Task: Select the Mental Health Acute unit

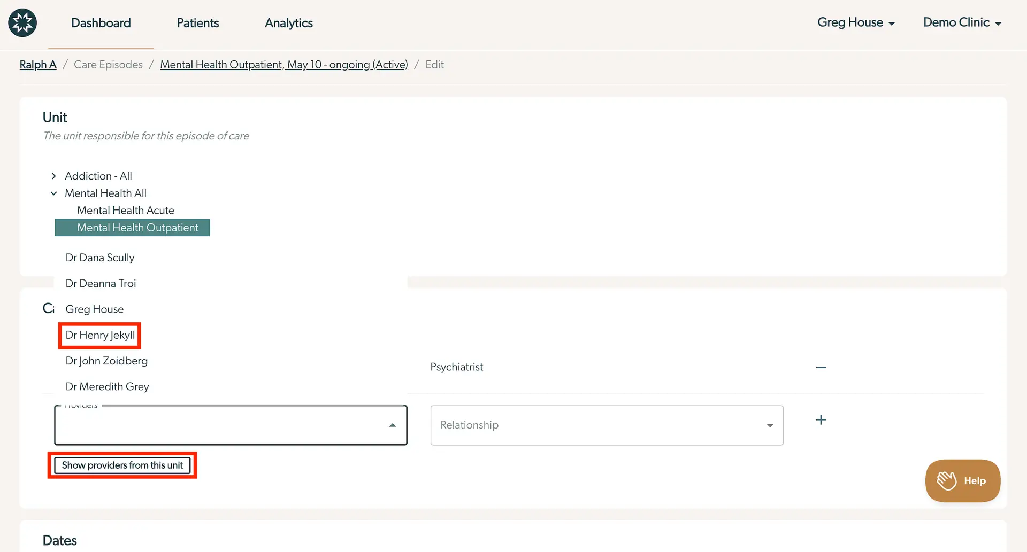Action: (x=125, y=210)
